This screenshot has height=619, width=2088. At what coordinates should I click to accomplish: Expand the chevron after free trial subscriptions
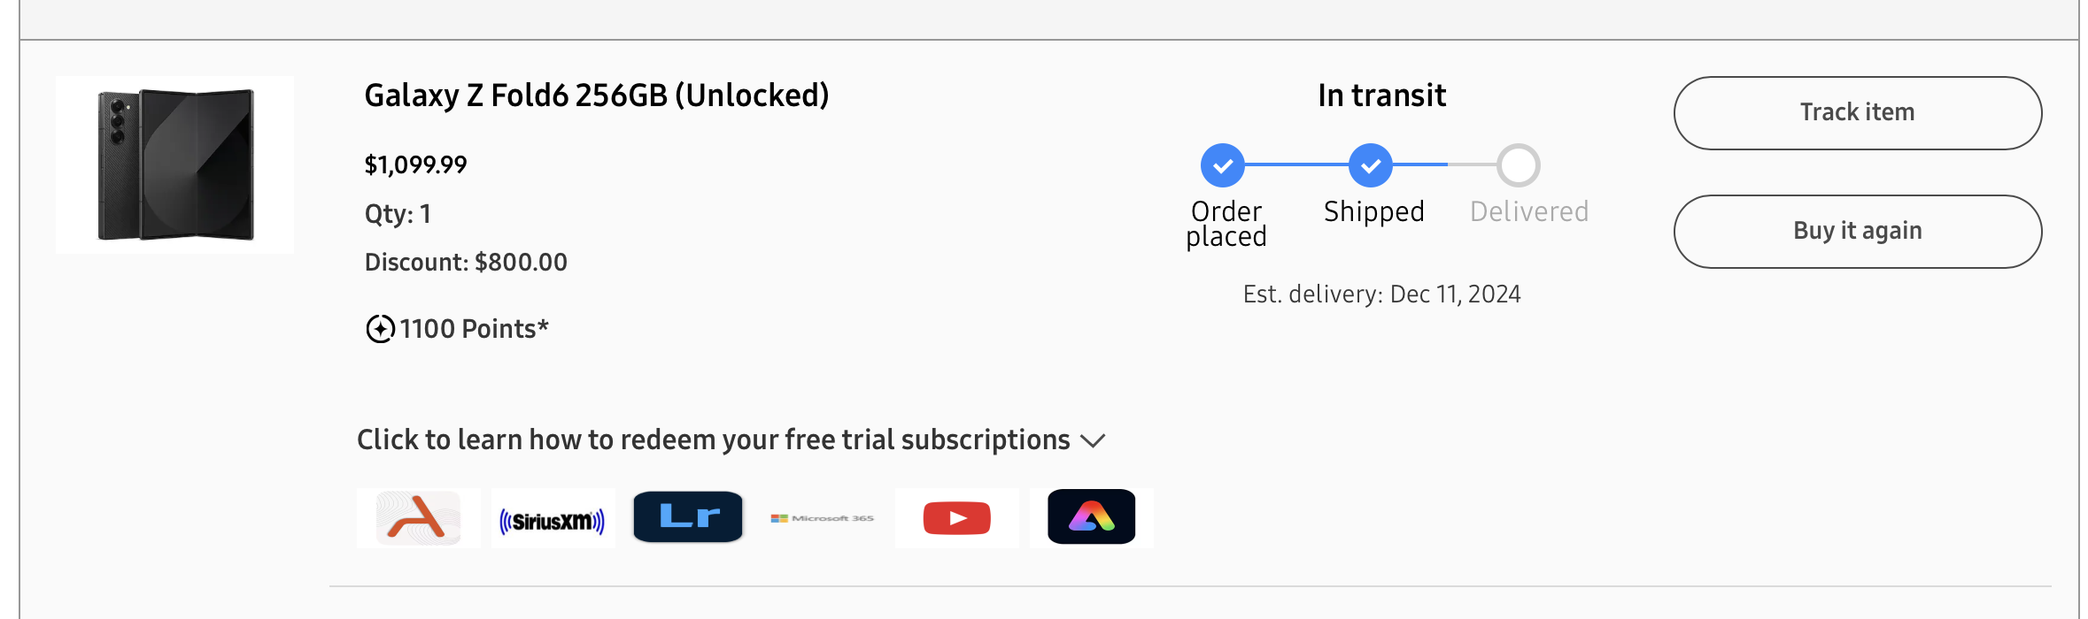[x=1094, y=440]
